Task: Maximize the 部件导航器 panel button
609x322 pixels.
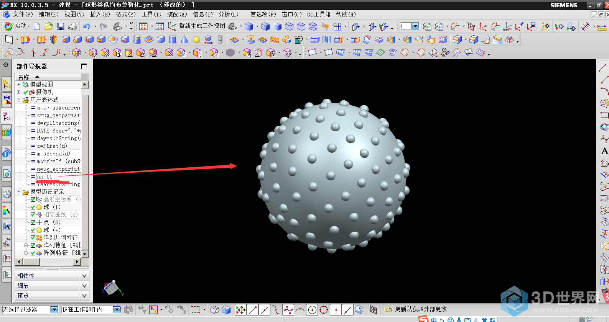Action: click(x=84, y=66)
